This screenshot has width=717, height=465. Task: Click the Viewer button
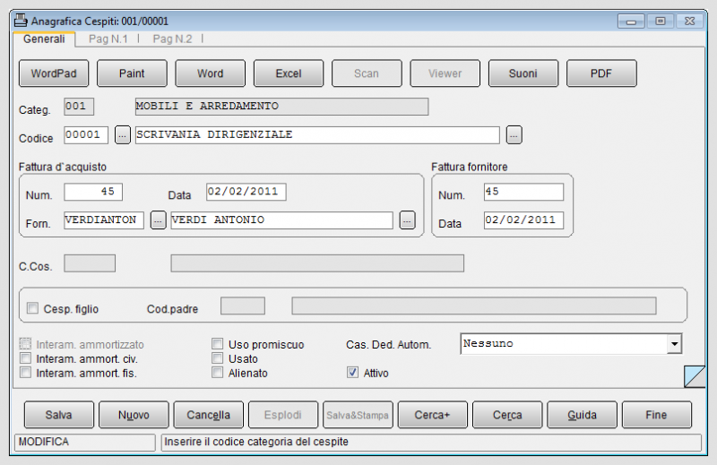click(x=445, y=73)
